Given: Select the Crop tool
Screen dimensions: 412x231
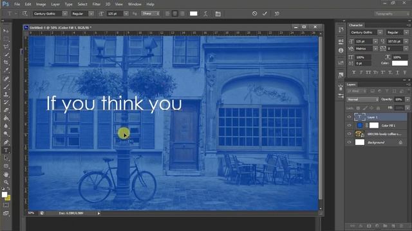Looking at the screenshot, I should pyautogui.click(x=6, y=62).
